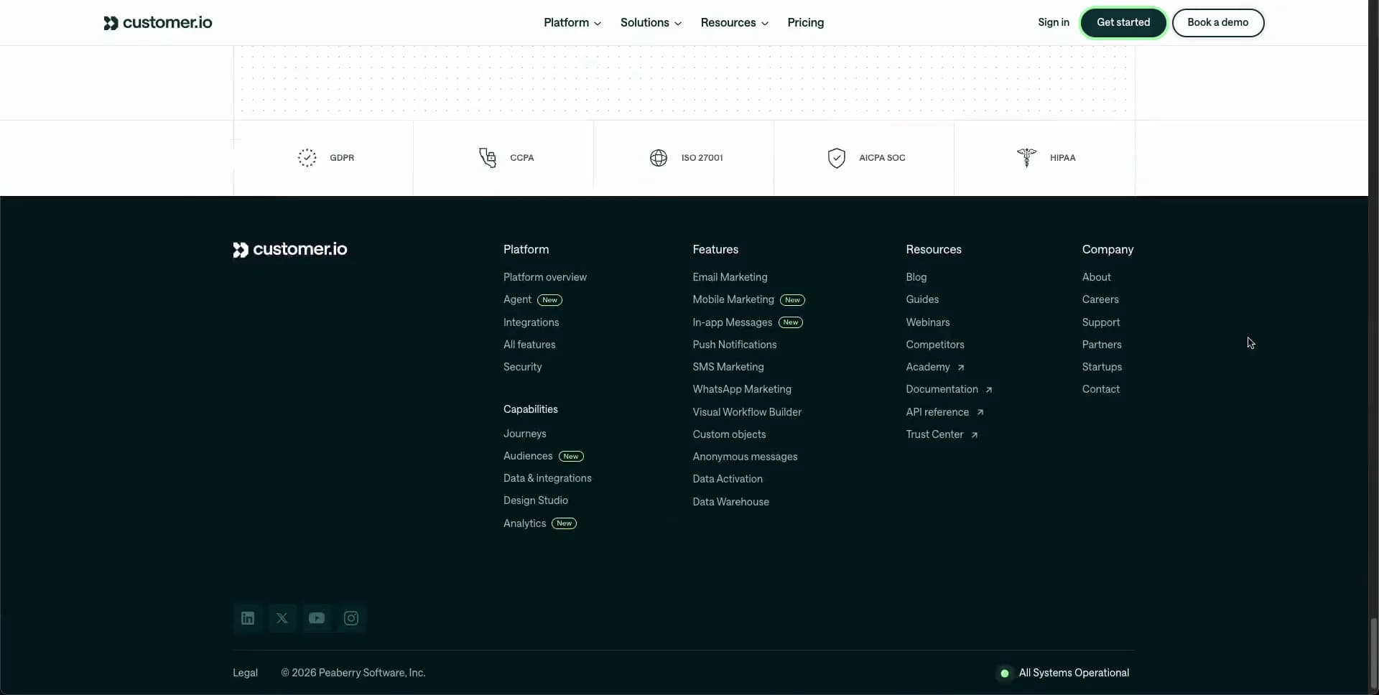Click the CCPA compliance icon
This screenshot has width=1379, height=695.
(488, 158)
